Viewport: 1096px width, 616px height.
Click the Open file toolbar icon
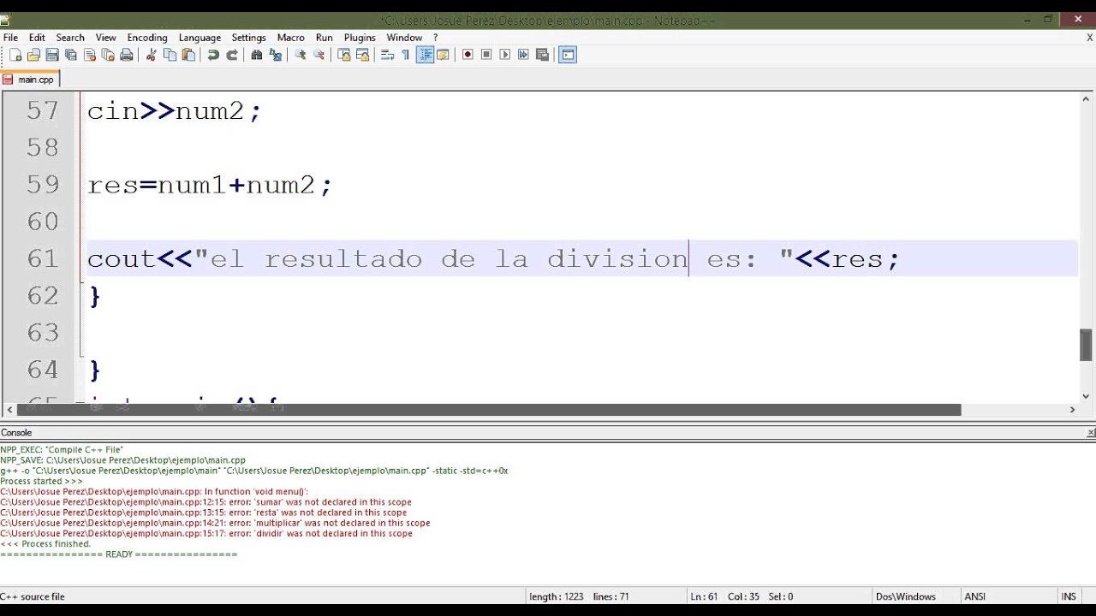[x=33, y=55]
